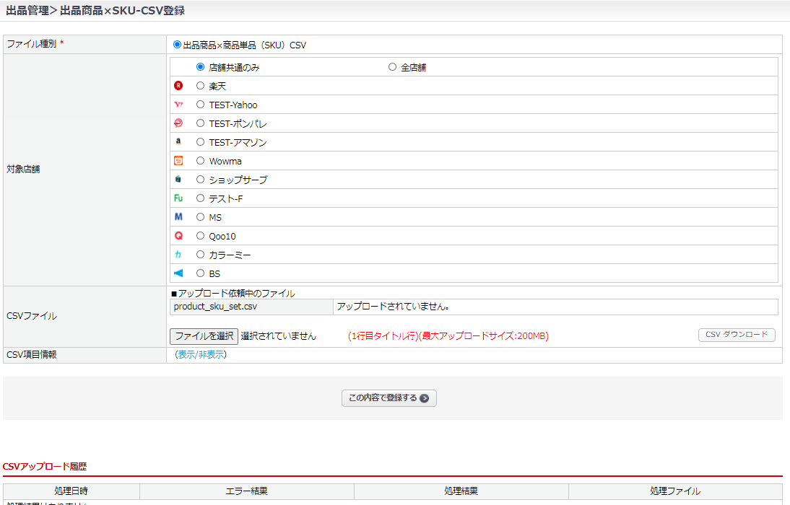Click the CSVアップロード履歴 heading
Screen dimensions: 790x505
(45, 466)
